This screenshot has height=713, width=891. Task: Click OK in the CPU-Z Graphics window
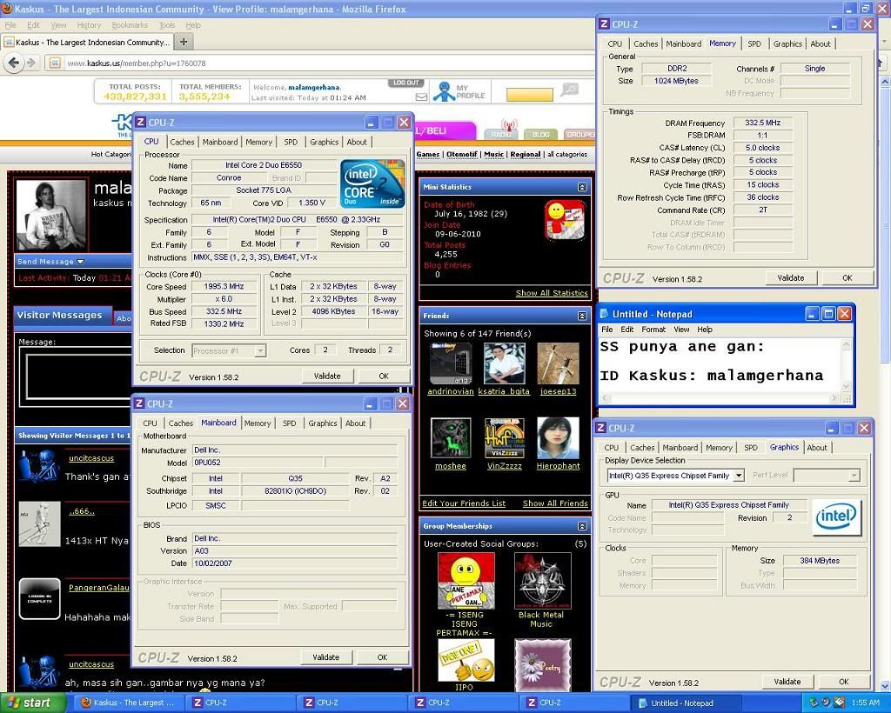pos(844,682)
